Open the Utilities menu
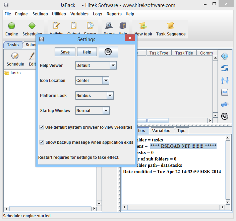This screenshot has height=221, width=236. pyautogui.click(x=59, y=14)
